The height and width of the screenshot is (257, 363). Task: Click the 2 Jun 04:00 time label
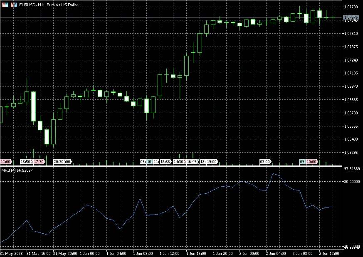click(276, 254)
